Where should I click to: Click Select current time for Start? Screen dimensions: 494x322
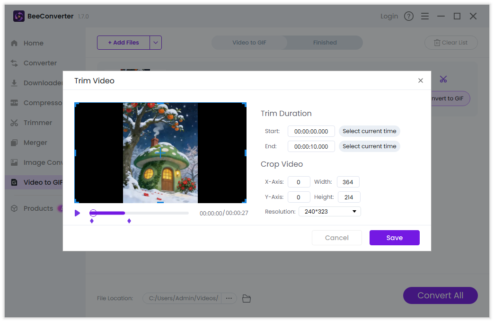click(369, 131)
